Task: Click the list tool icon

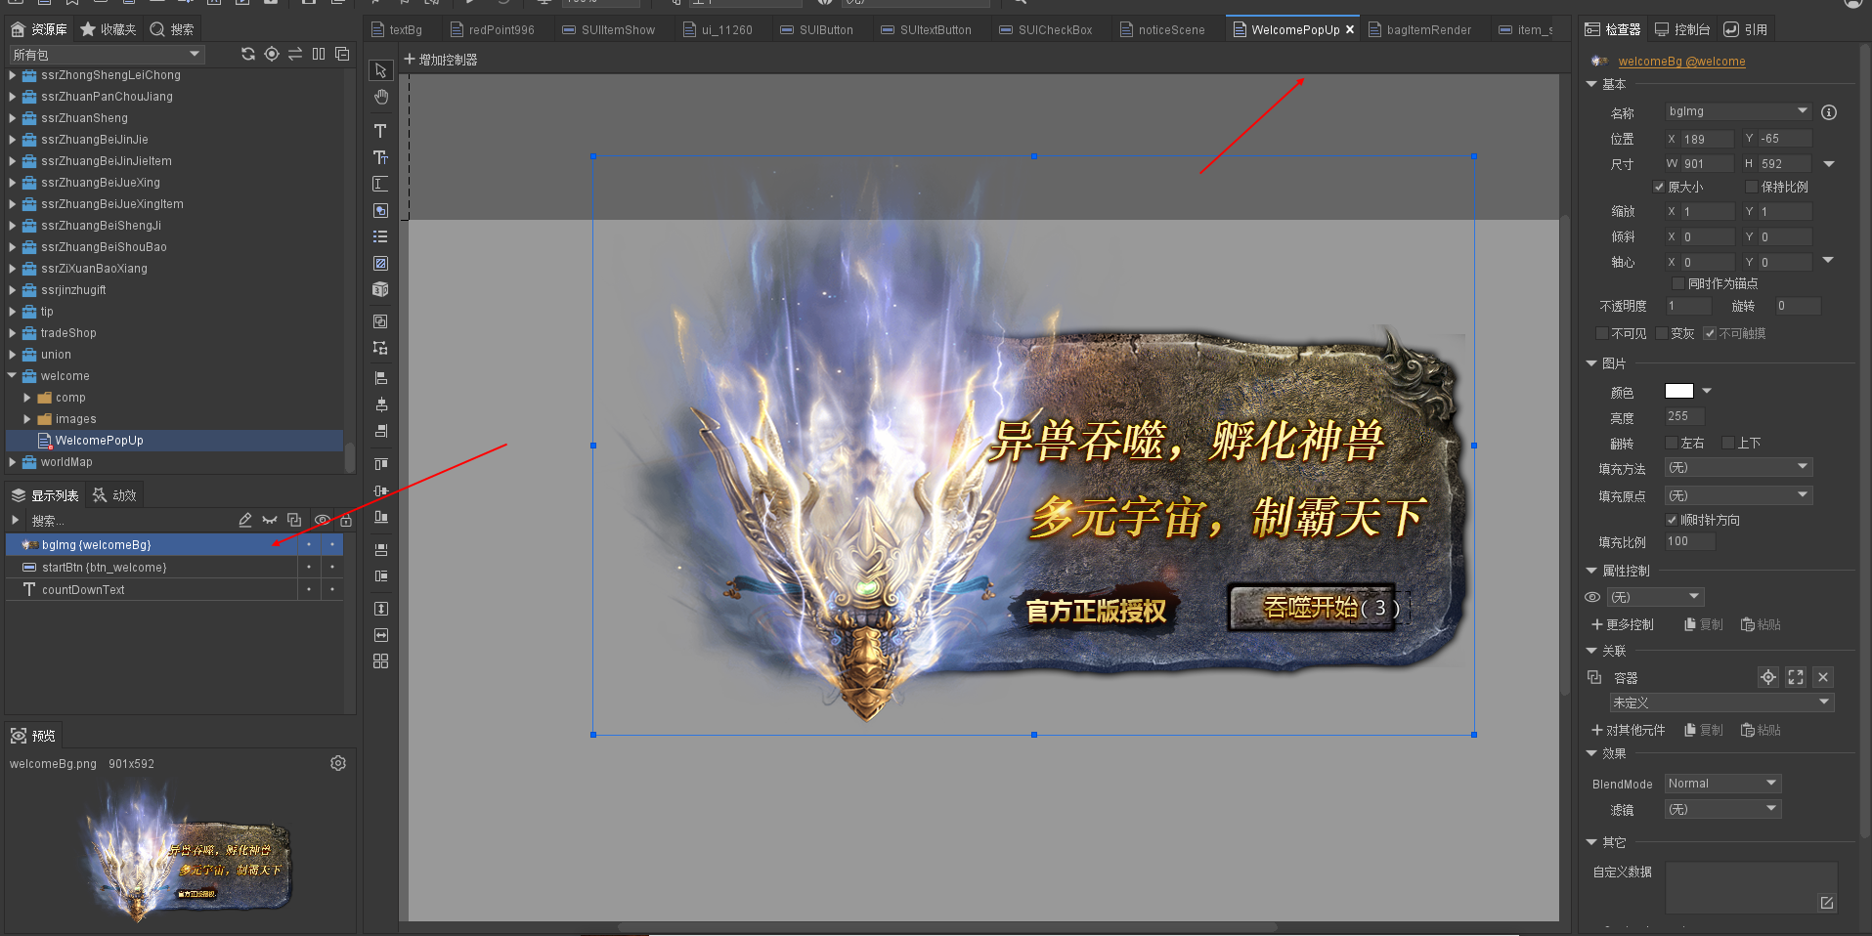Action: click(380, 236)
